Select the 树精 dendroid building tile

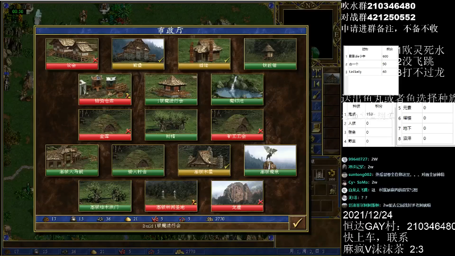171,125
